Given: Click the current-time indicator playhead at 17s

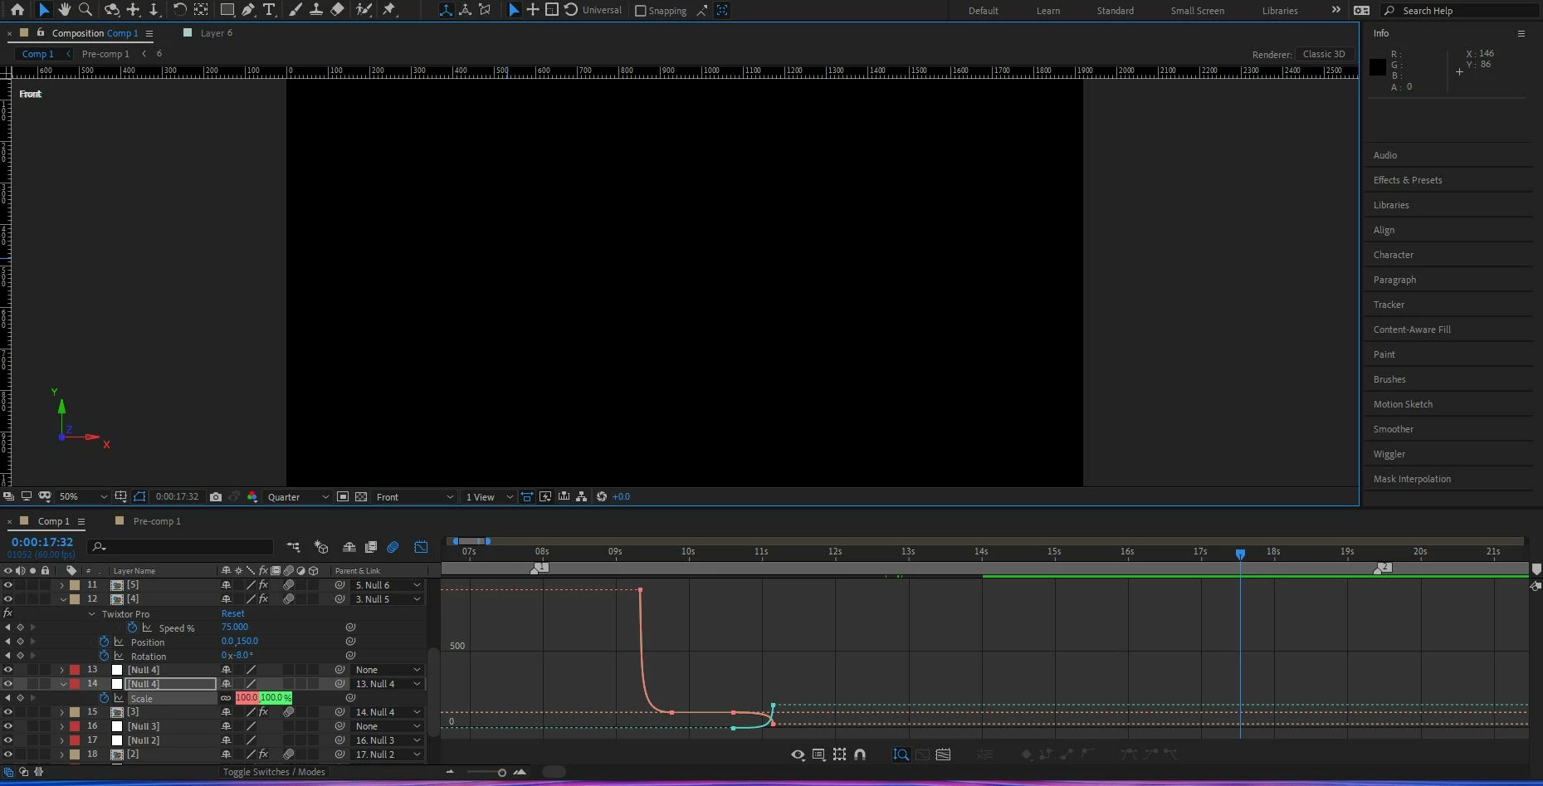Looking at the screenshot, I should coord(1240,554).
